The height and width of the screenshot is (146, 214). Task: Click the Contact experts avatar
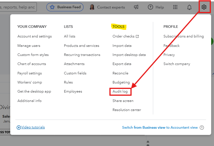click(92, 7)
